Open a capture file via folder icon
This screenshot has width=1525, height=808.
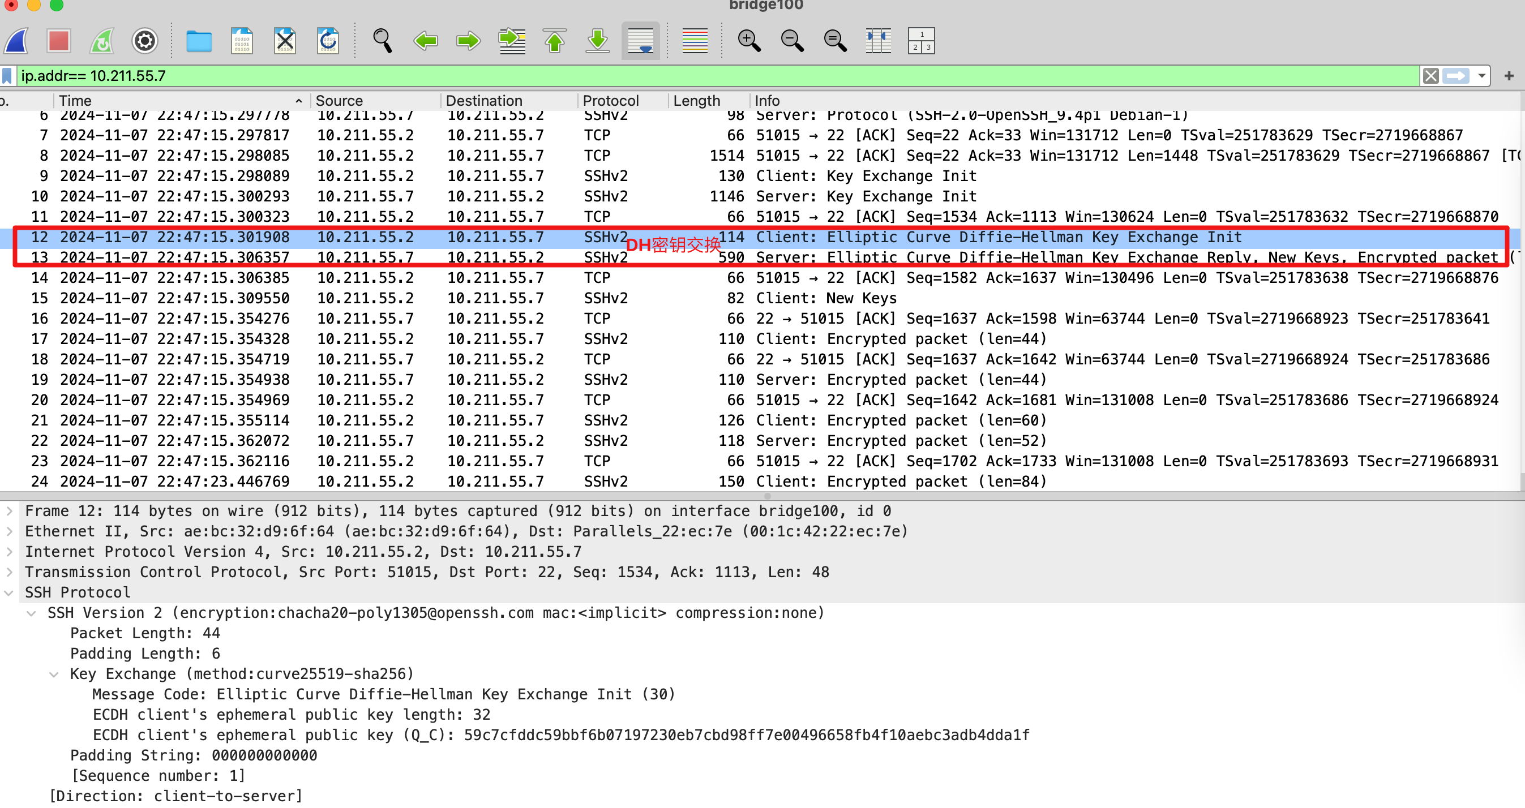199,41
